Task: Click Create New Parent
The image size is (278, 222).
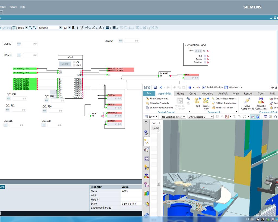Action: [224, 99]
